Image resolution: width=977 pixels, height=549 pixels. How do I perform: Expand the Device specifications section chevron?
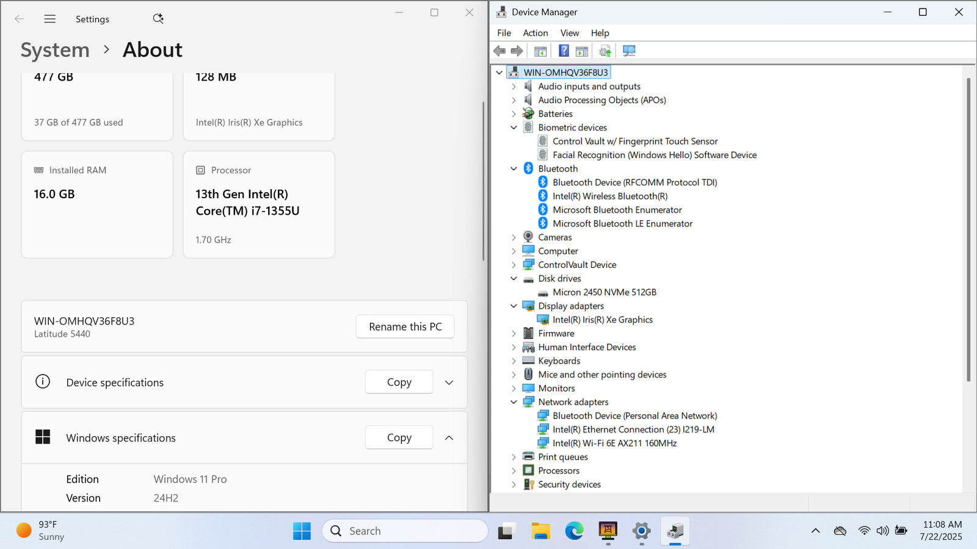coord(449,382)
